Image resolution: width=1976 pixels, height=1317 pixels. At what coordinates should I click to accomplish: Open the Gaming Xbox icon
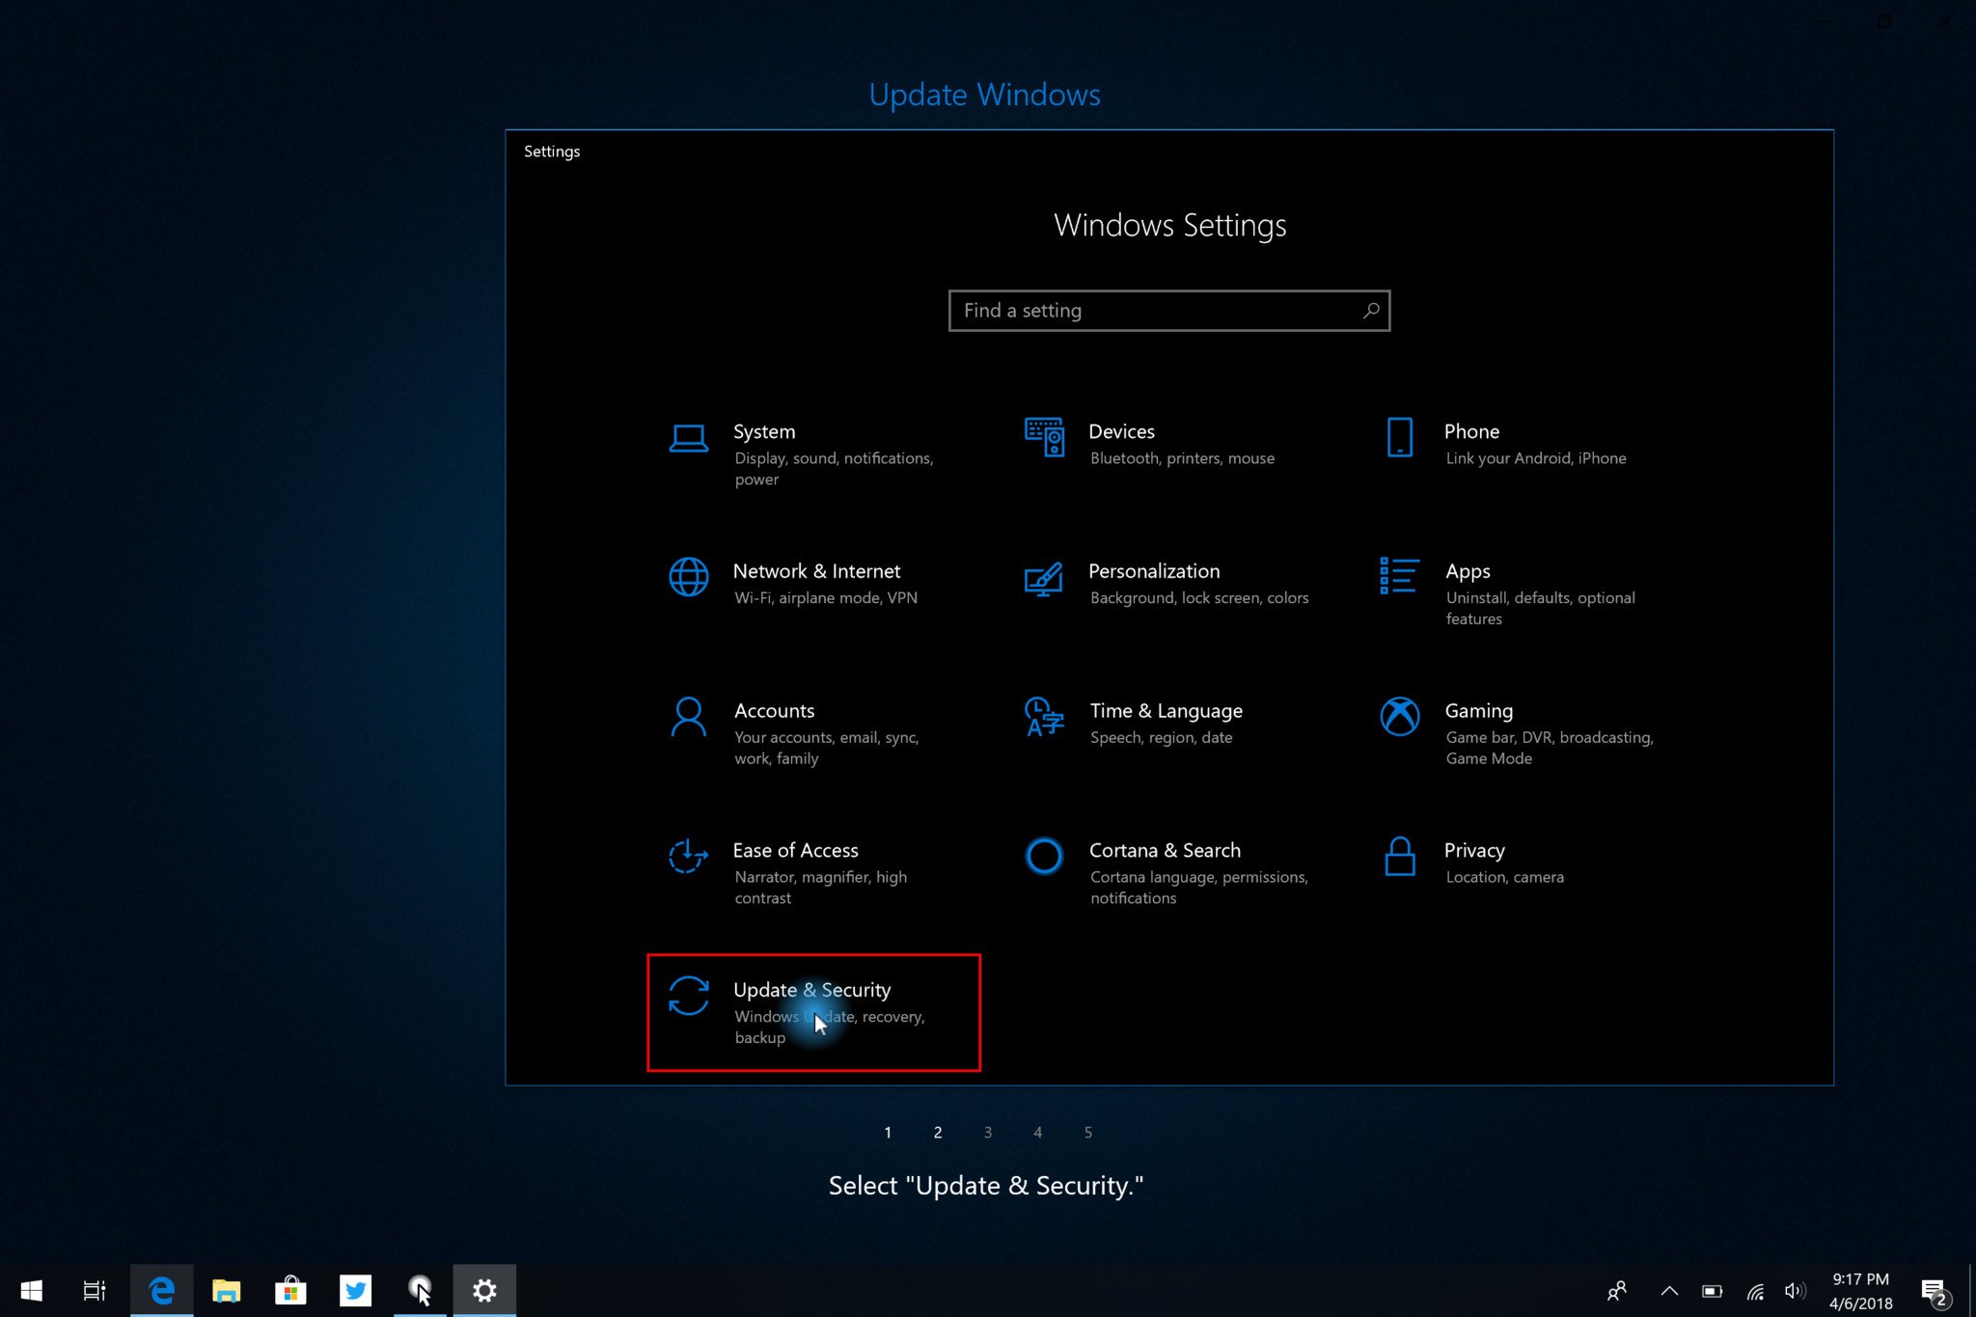1399,717
